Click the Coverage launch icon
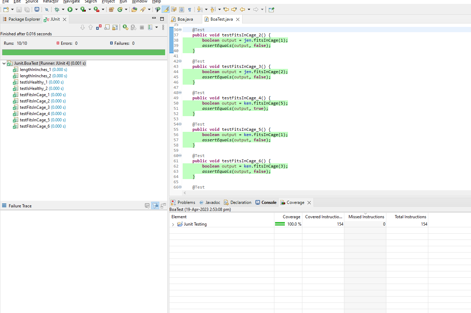This screenshot has height=313, width=471. click(x=83, y=9)
